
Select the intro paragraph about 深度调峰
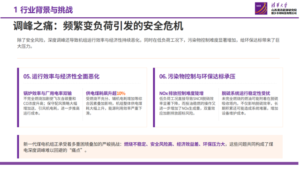pos(148,43)
